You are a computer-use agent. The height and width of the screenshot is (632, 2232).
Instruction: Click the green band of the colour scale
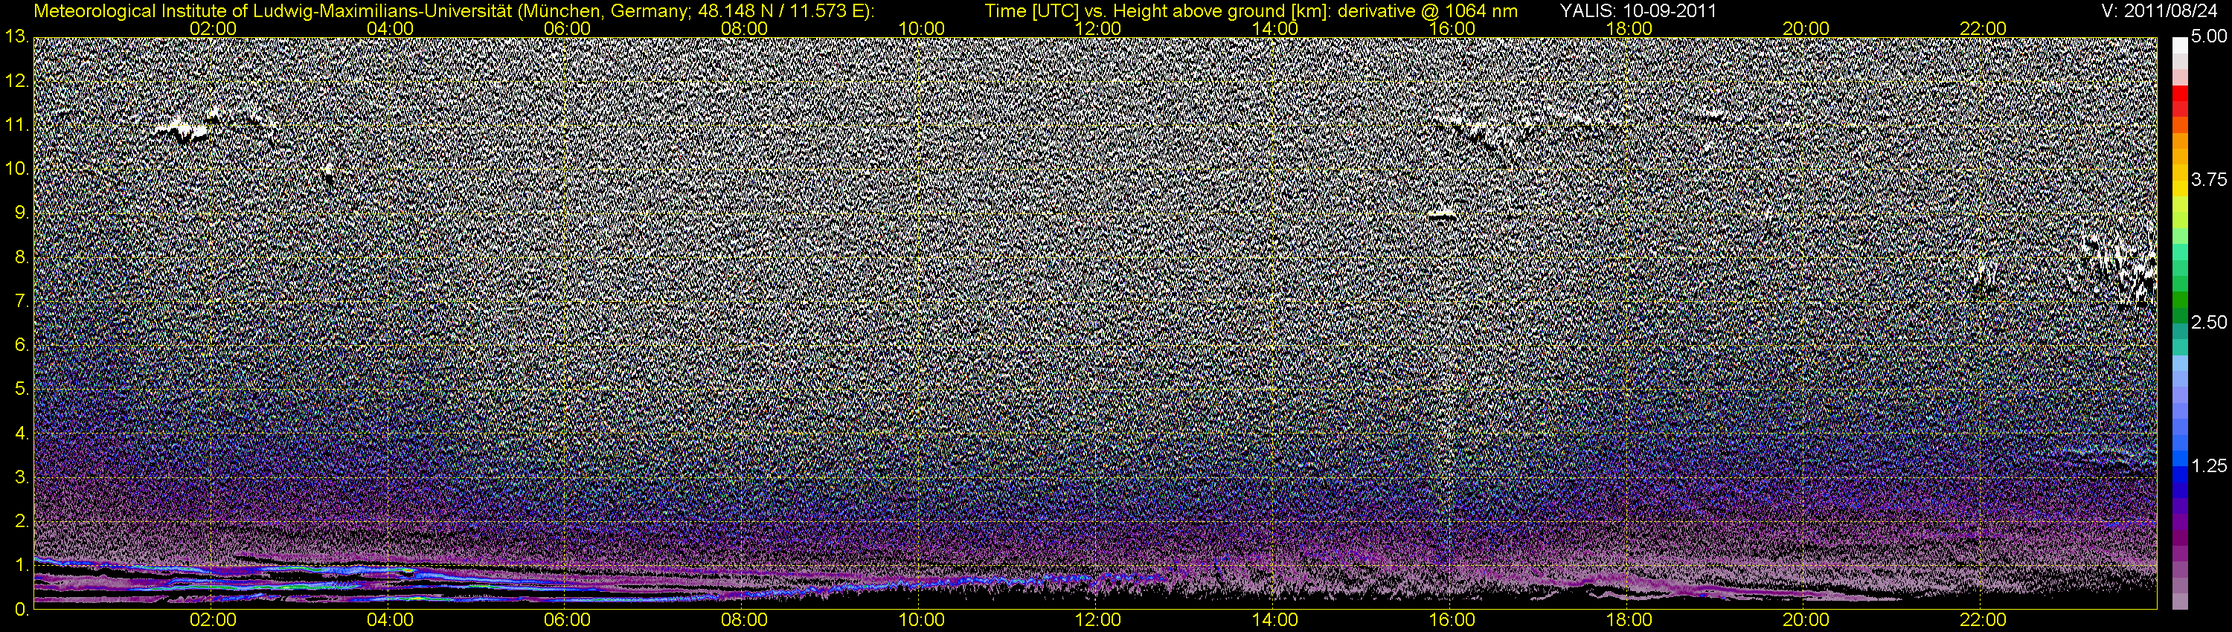click(2180, 299)
